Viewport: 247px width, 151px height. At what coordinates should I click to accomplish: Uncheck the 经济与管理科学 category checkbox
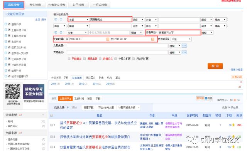point(9,76)
